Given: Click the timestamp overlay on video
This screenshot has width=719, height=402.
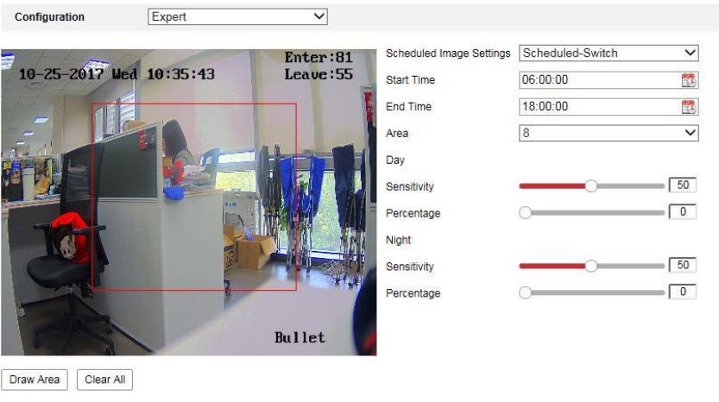Looking at the screenshot, I should [117, 75].
